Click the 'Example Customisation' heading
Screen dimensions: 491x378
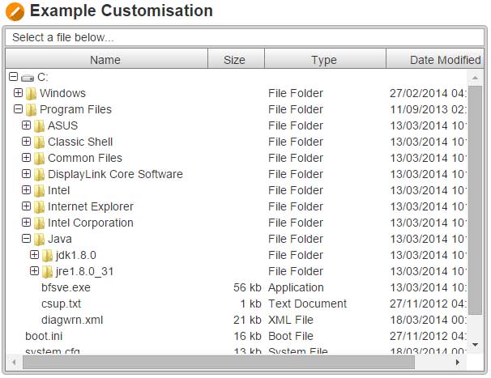point(122,11)
